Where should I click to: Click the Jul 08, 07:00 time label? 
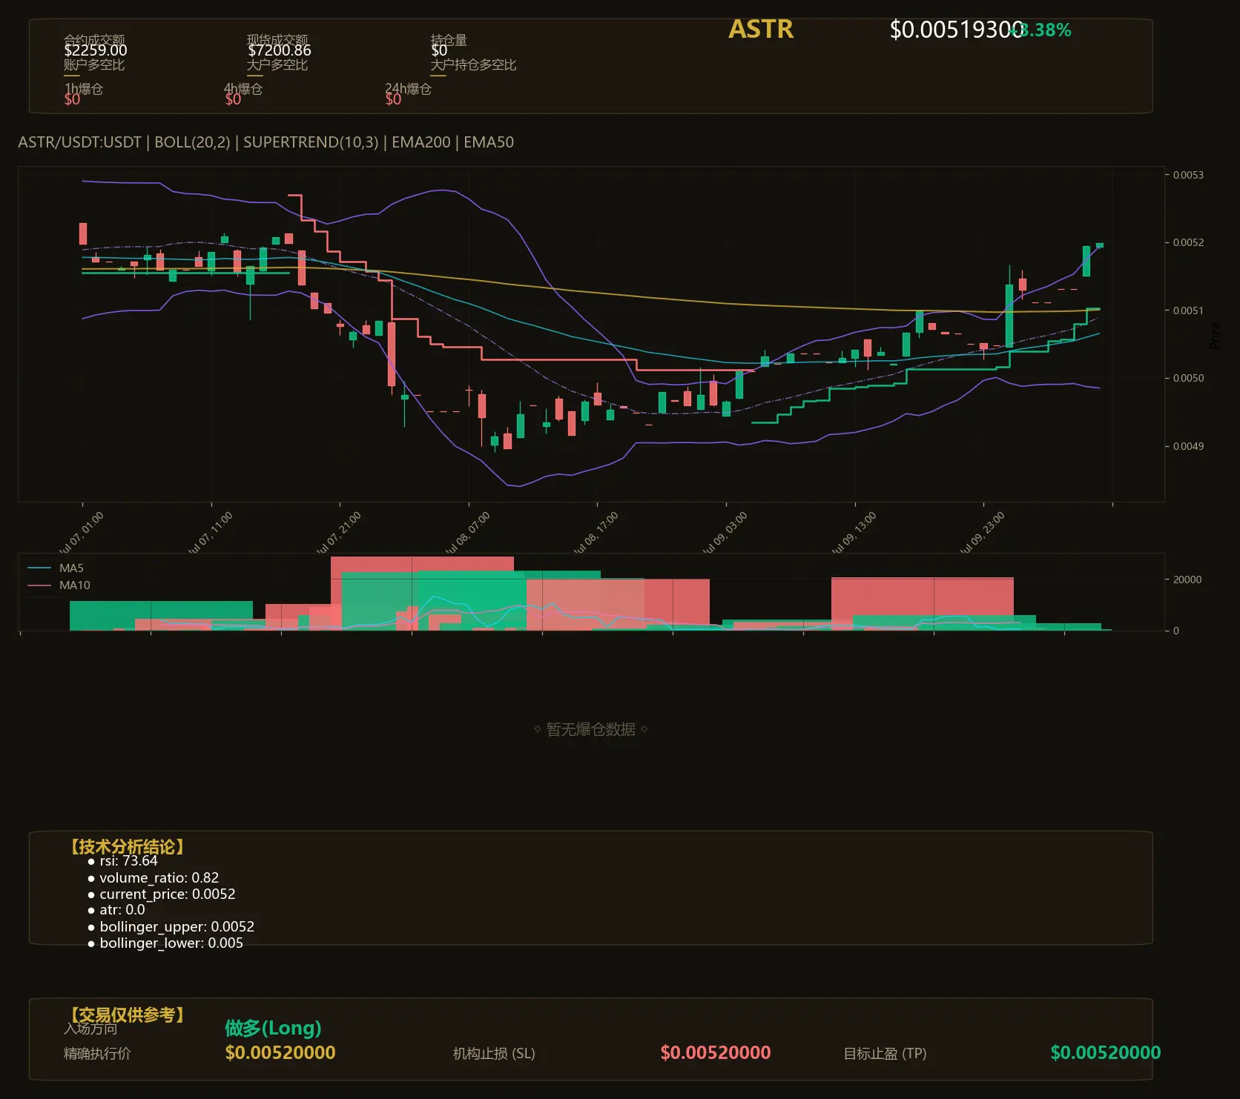pos(467,534)
